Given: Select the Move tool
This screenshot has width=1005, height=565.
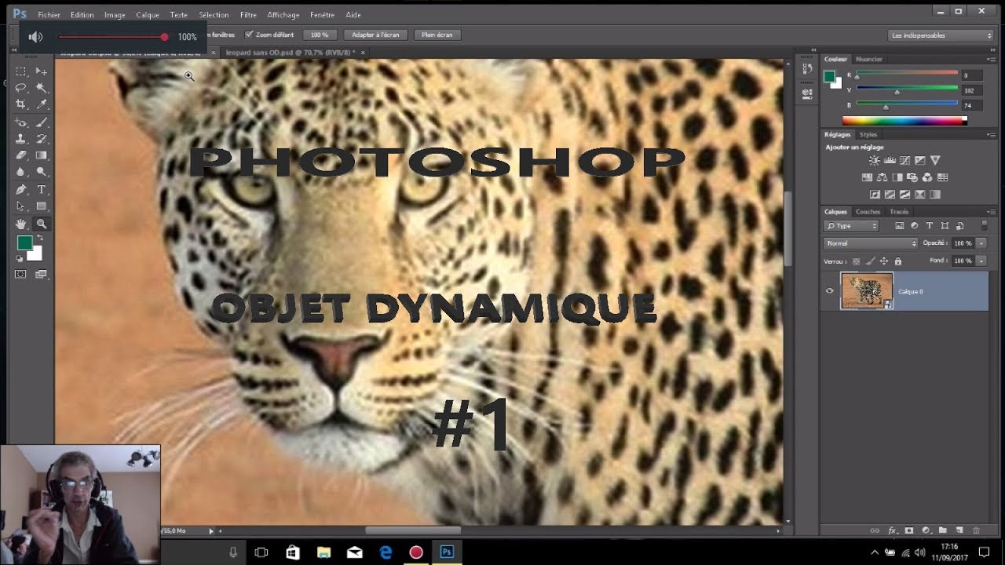Looking at the screenshot, I should [42, 71].
